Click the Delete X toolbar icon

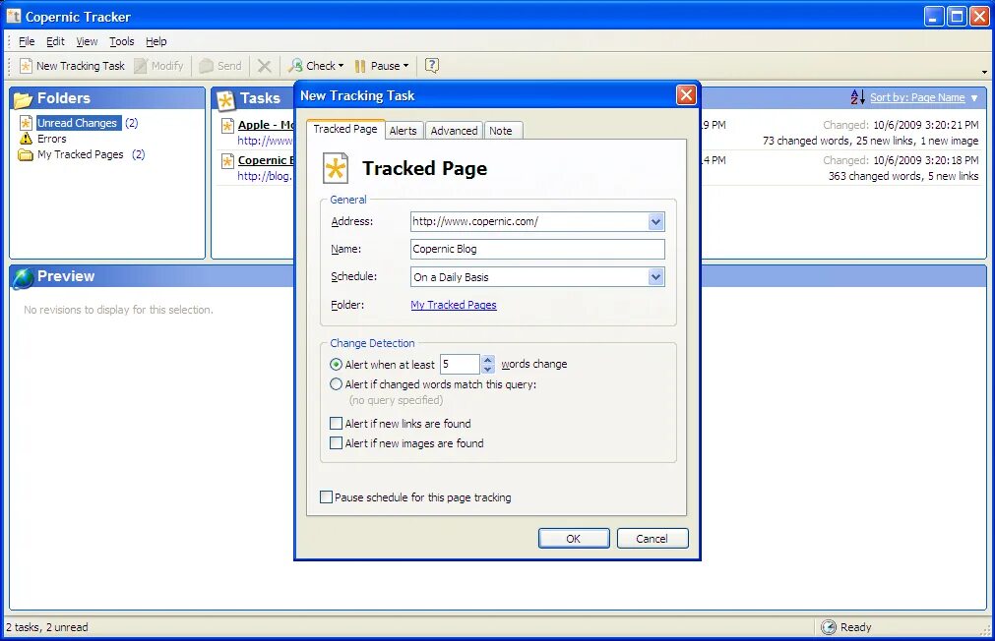265,66
